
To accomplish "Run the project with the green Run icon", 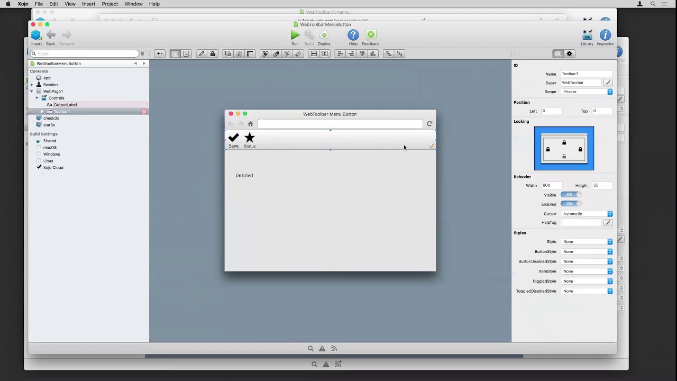I will 295,35.
